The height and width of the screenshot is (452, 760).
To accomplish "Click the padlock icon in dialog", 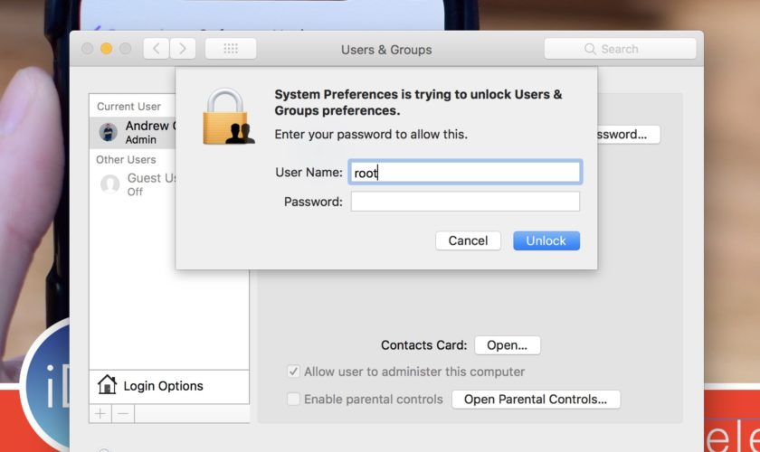I will 228,117.
